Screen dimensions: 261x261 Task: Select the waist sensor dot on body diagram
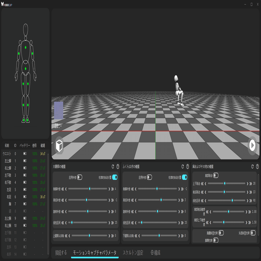[x=26, y=69]
